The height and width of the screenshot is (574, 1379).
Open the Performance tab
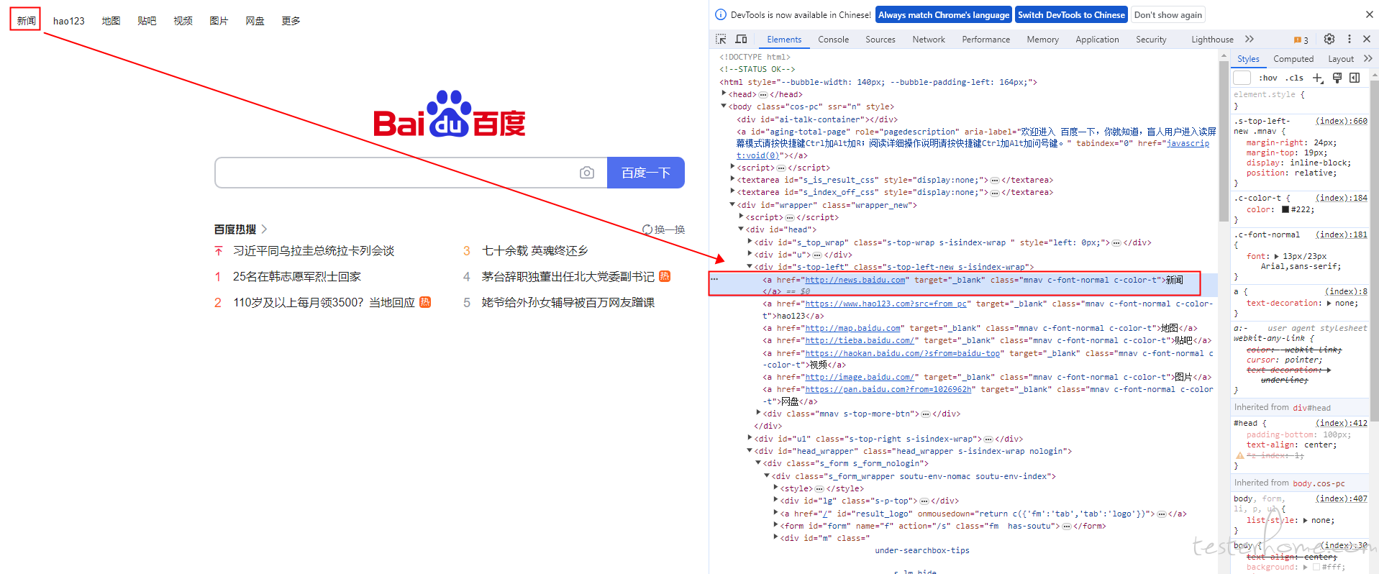986,40
